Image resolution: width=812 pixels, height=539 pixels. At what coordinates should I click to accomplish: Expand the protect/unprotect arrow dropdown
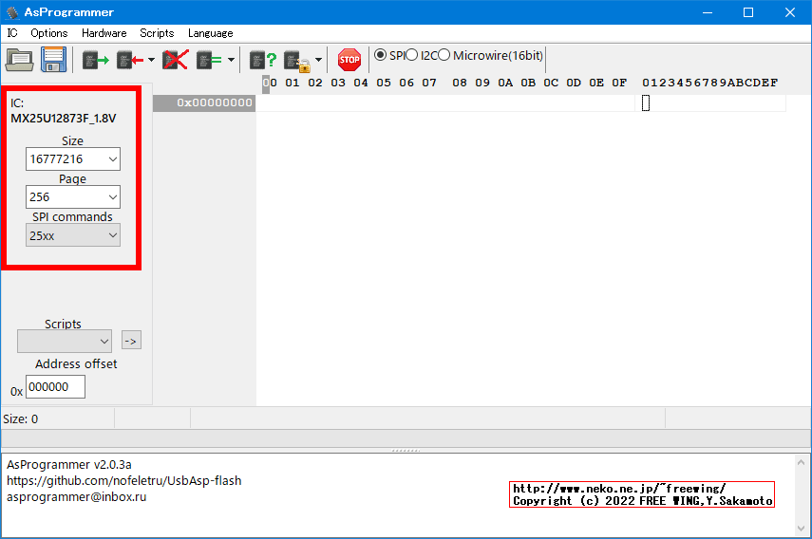[x=318, y=60]
